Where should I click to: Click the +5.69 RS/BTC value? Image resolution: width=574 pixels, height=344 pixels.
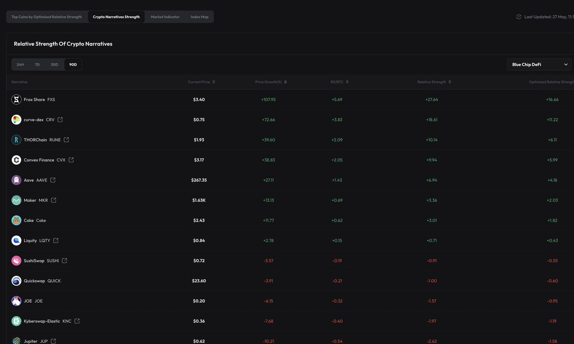point(337,100)
